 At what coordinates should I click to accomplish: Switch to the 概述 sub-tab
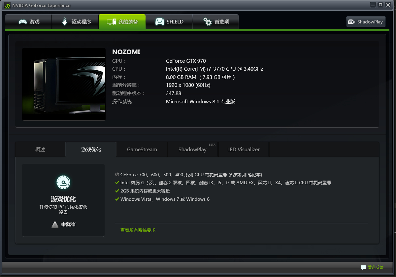click(x=40, y=149)
